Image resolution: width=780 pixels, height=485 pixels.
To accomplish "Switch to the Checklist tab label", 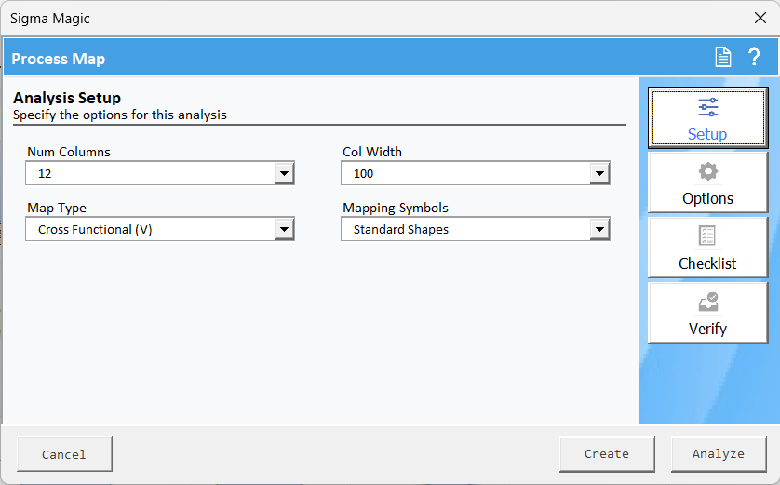I will click(707, 263).
